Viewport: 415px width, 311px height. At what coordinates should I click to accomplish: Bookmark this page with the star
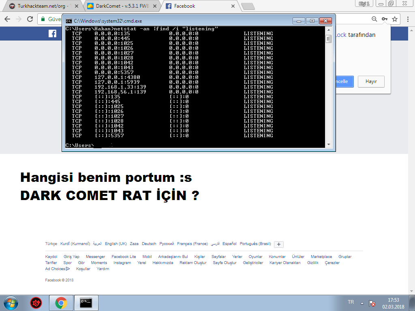tap(395, 19)
